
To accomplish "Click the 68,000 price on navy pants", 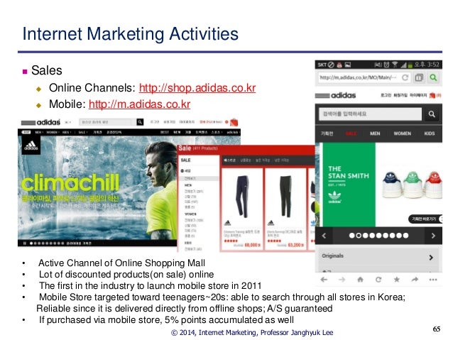I will coord(253,245).
